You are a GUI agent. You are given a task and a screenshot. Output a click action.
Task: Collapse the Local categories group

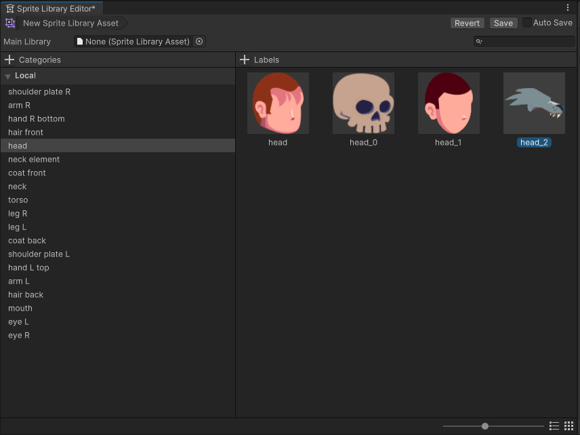click(x=8, y=76)
